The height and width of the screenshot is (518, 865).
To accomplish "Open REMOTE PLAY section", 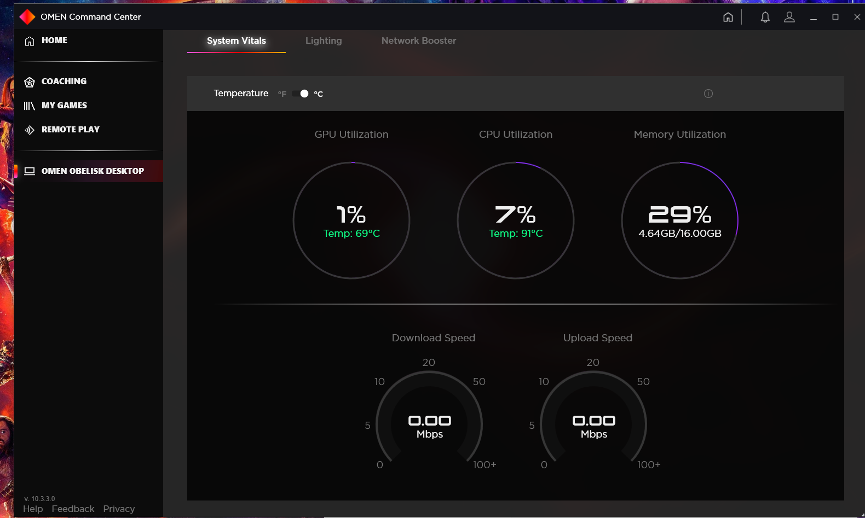I will pyautogui.click(x=71, y=130).
